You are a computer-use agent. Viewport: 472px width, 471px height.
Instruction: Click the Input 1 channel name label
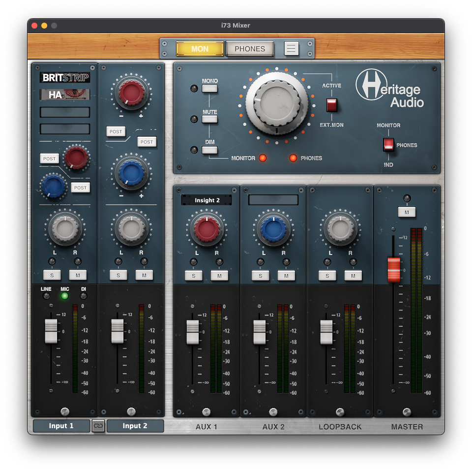point(61,426)
